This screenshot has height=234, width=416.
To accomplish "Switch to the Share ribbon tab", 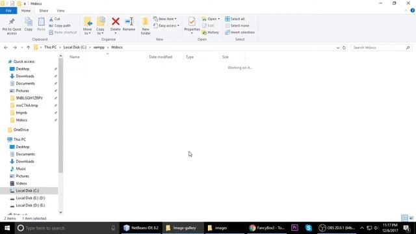I will (x=44, y=10).
